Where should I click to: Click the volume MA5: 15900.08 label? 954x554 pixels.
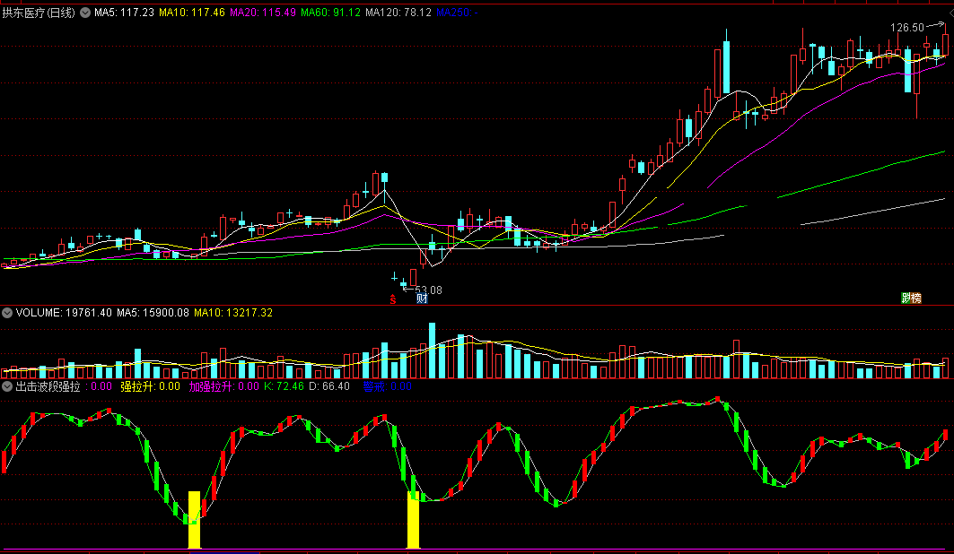[x=153, y=313]
